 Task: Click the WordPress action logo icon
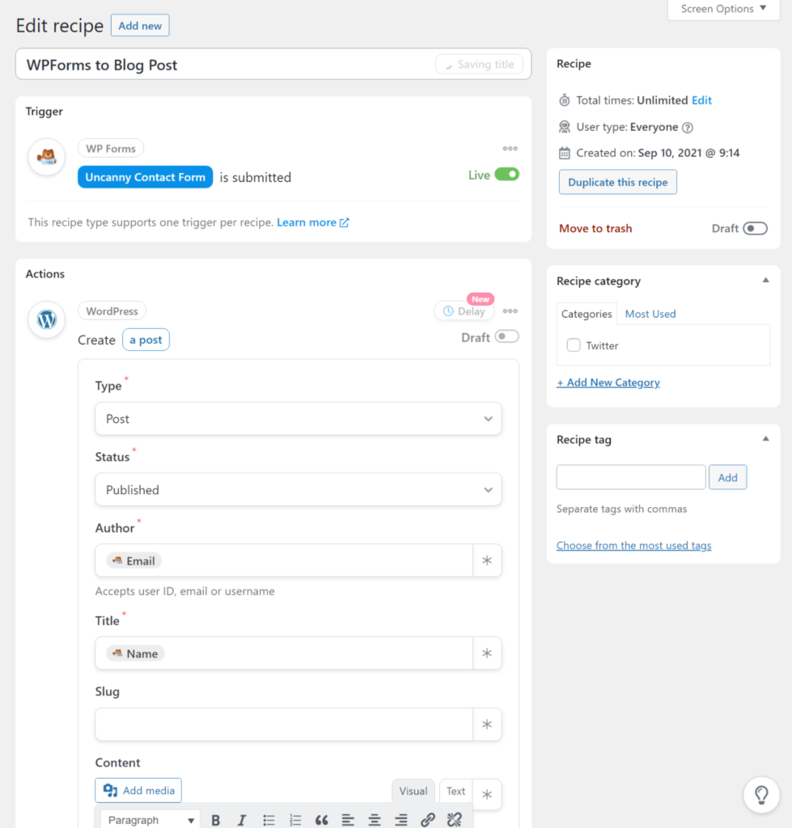46,319
